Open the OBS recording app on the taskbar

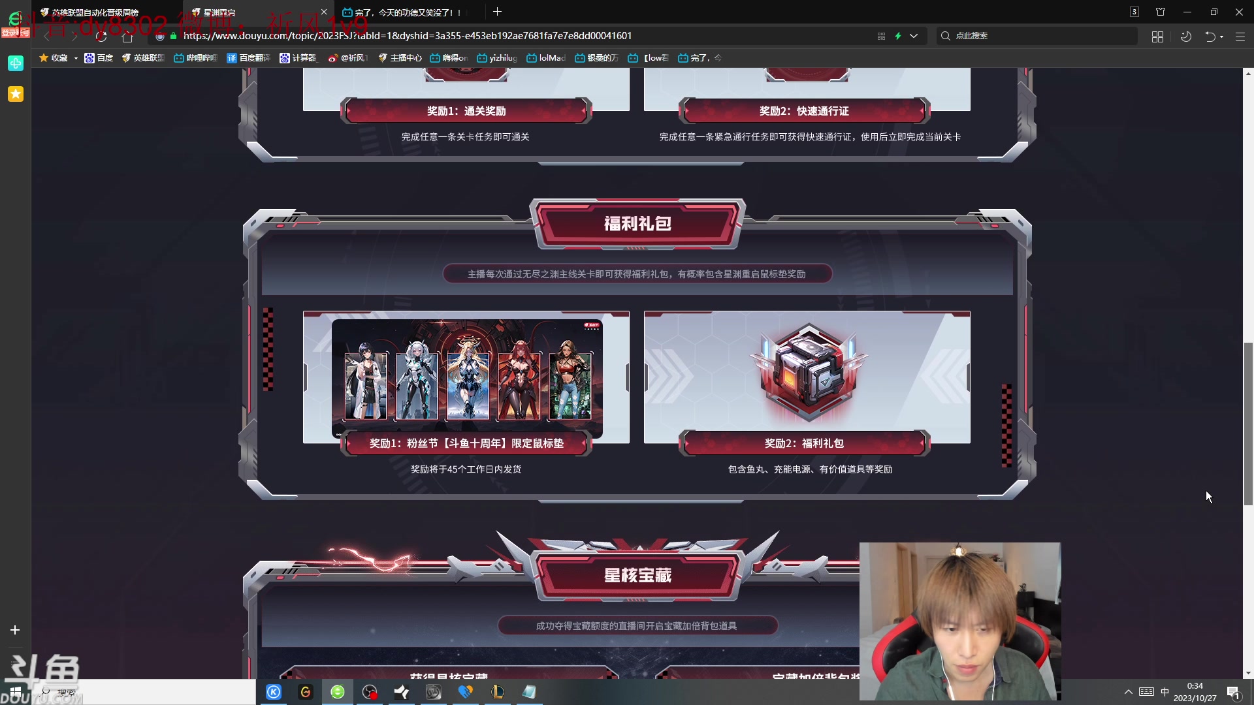point(370,692)
